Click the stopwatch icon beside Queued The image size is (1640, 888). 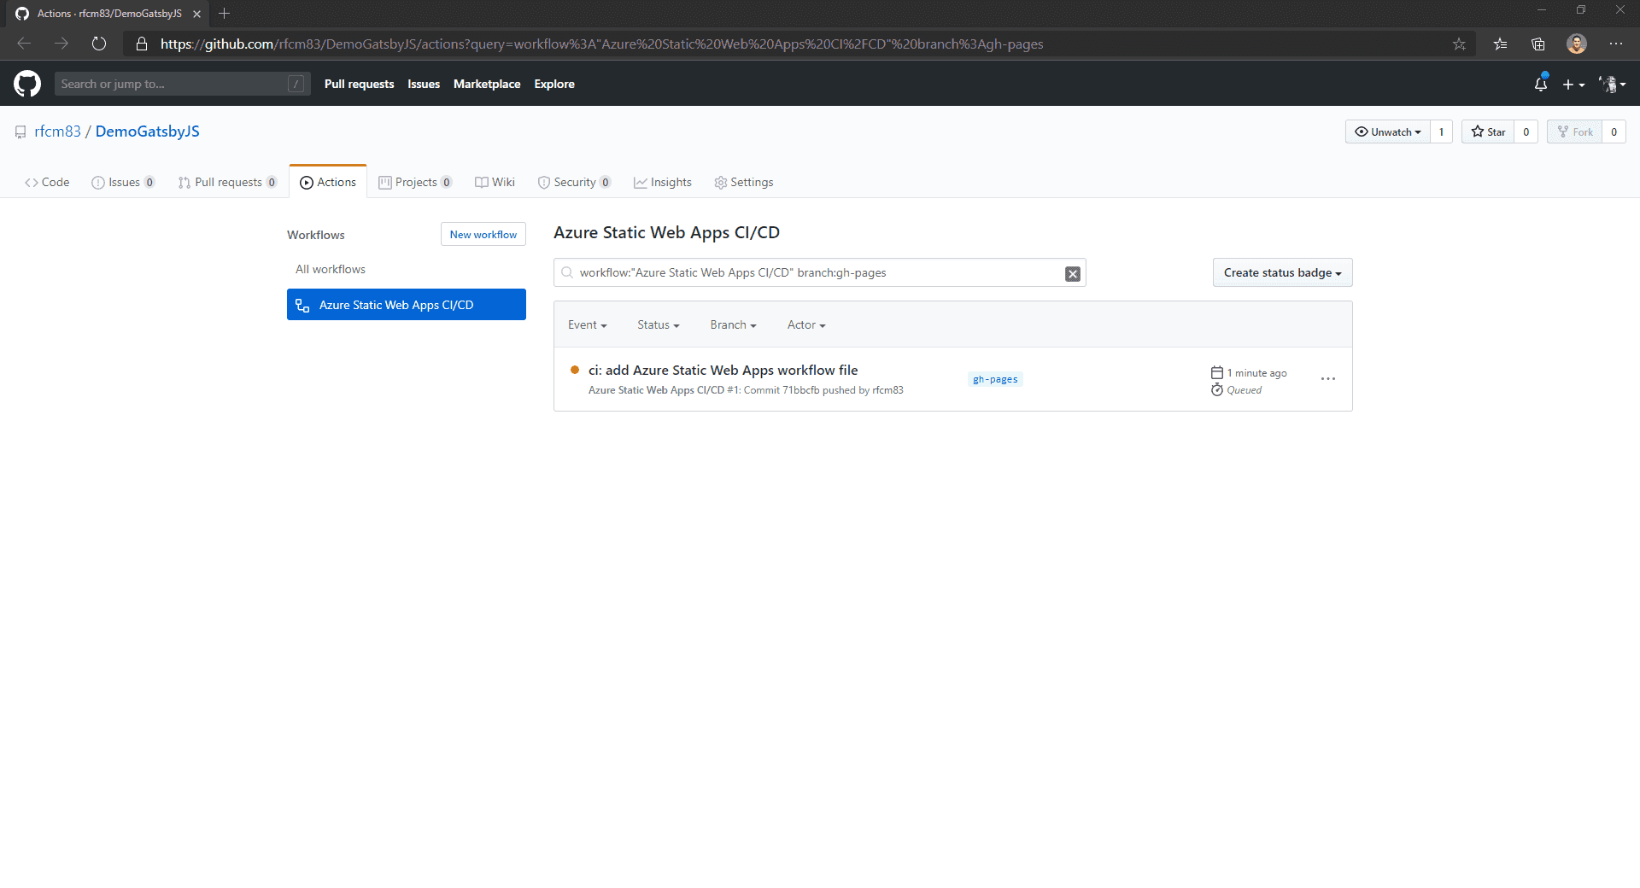click(1217, 389)
